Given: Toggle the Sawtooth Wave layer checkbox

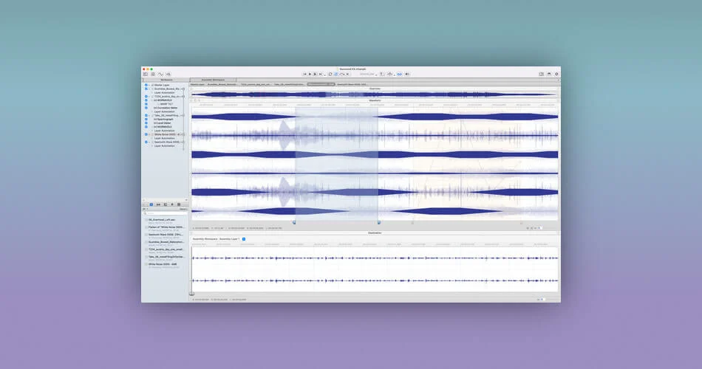Looking at the screenshot, I should click(146, 142).
